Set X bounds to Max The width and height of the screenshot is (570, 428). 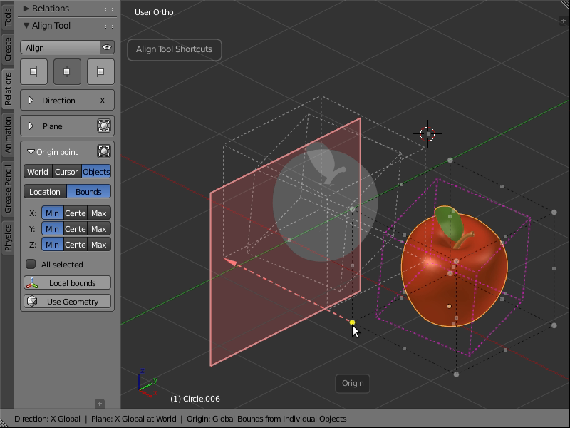pos(99,213)
